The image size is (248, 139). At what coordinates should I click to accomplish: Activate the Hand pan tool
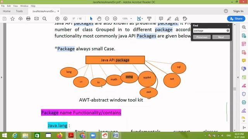coord(99,19)
